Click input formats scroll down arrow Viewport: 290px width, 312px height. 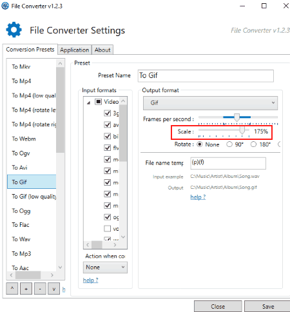[x=123, y=237]
